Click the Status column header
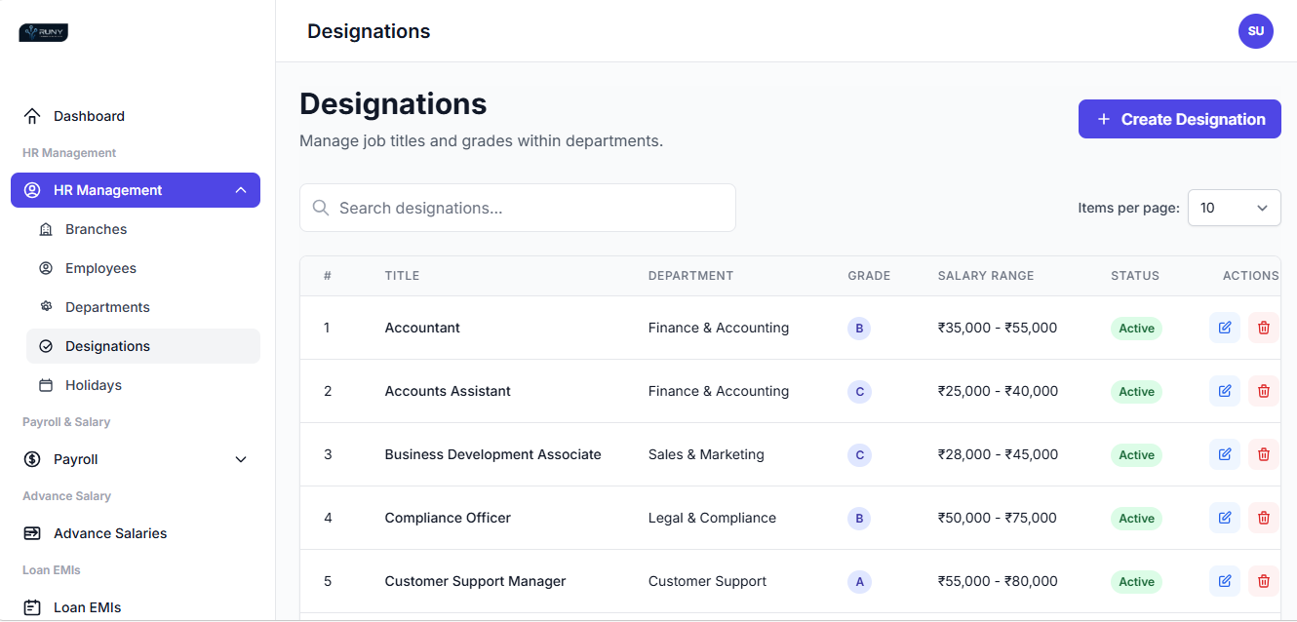 point(1135,276)
